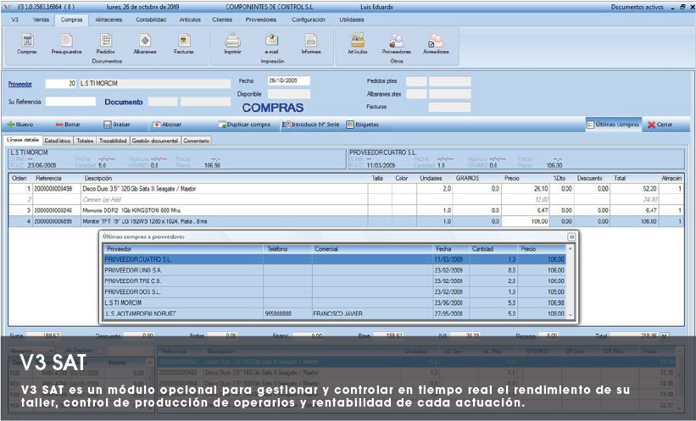Click the Presupuestos document icon
The image size is (696, 421).
coord(66,41)
